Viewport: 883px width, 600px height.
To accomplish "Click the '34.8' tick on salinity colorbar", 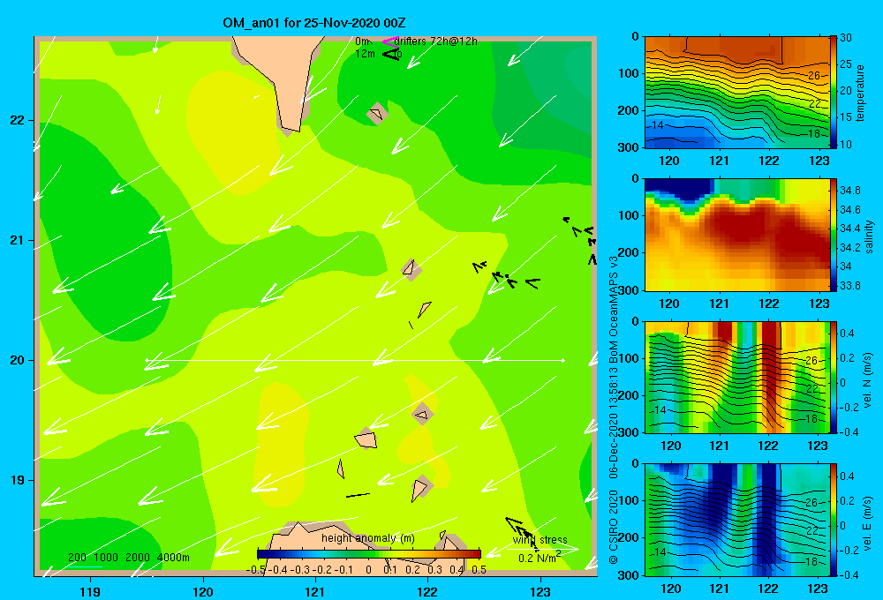I will pos(849,191).
